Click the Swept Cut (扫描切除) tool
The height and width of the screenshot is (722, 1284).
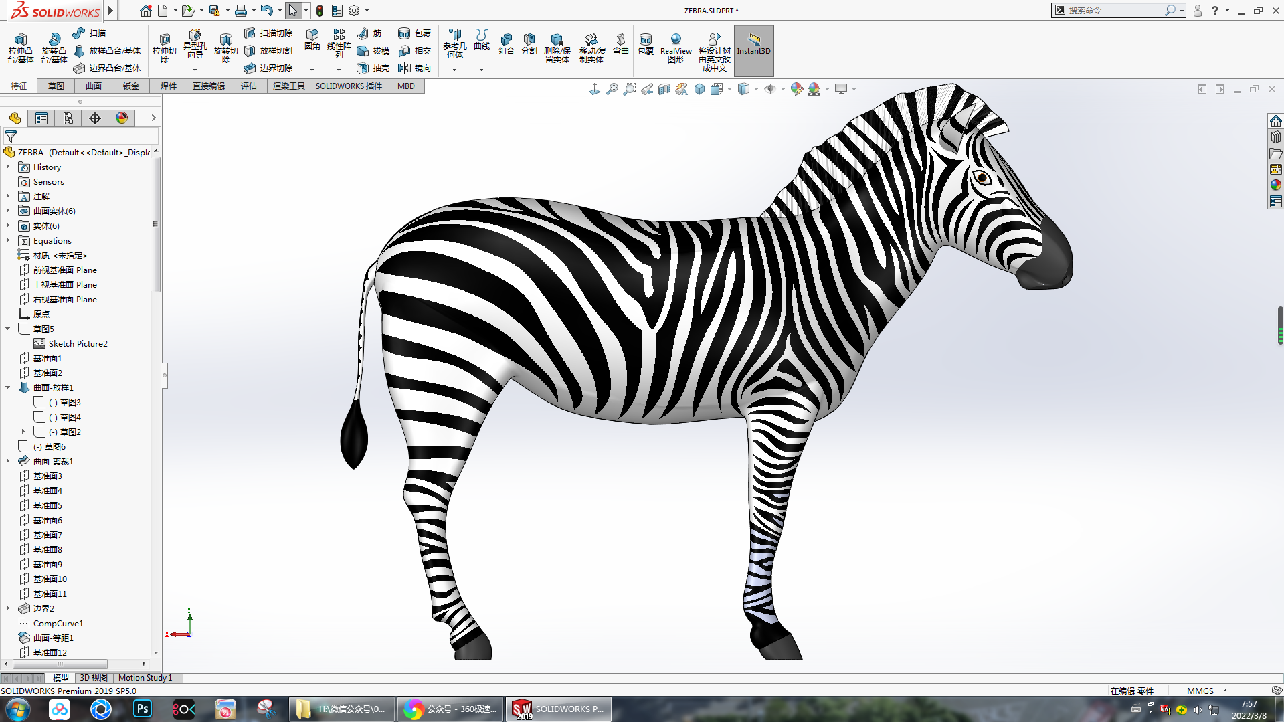[x=268, y=33]
